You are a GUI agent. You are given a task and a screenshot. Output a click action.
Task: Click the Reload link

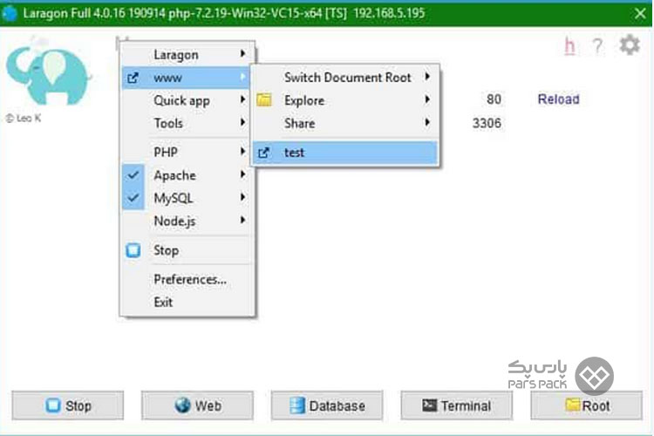tap(558, 99)
